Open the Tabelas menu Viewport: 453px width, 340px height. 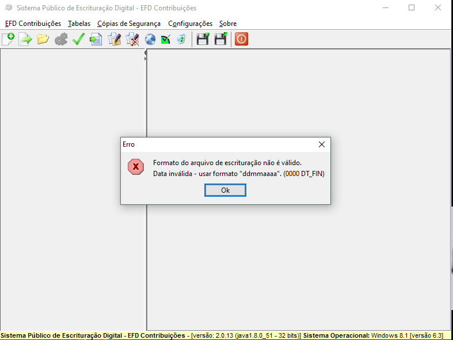[x=79, y=24]
